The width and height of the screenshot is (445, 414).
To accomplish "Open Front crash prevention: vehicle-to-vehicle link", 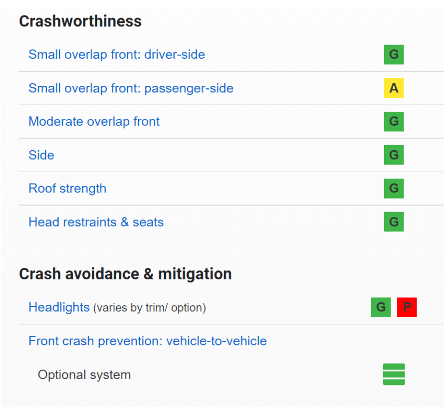I will 148,341.
